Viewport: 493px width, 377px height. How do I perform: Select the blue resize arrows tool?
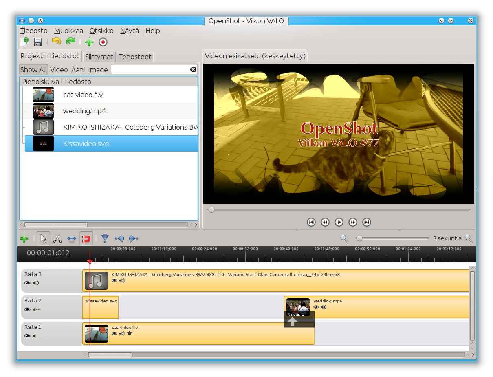(x=72, y=239)
